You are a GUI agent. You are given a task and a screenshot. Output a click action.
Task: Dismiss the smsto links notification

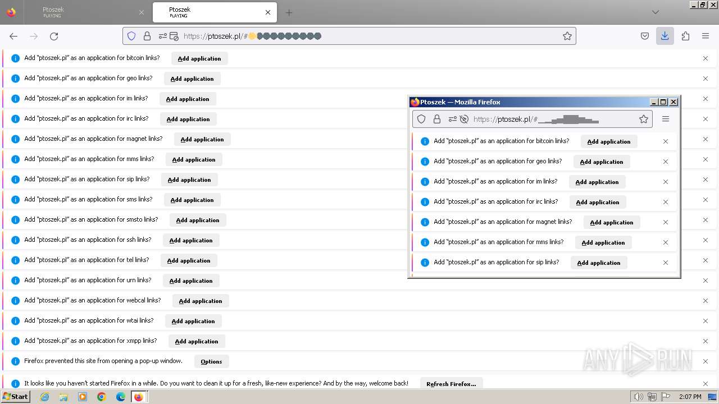pyautogui.click(x=706, y=220)
